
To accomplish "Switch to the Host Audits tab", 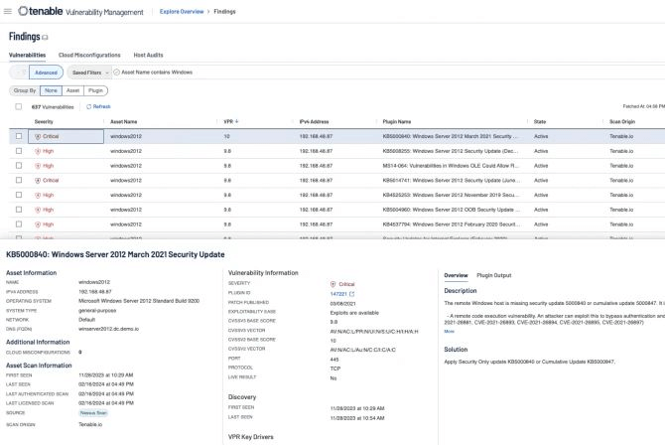I will [x=148, y=56].
